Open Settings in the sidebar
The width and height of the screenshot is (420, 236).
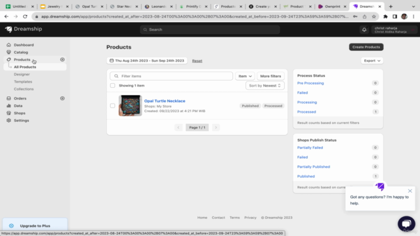(21, 121)
